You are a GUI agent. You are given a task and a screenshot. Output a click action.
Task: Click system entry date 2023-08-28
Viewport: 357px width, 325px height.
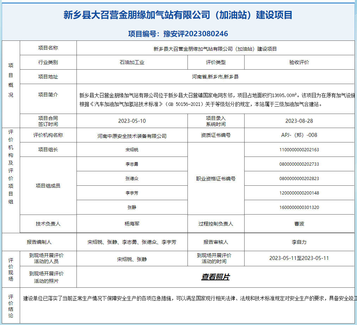(299, 121)
